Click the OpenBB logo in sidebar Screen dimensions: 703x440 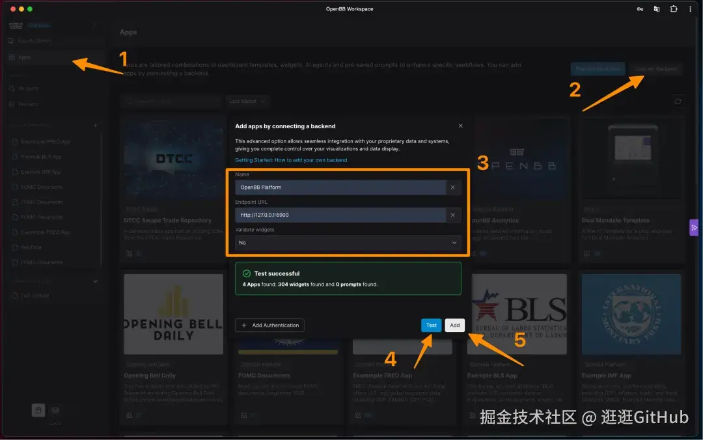[x=16, y=25]
